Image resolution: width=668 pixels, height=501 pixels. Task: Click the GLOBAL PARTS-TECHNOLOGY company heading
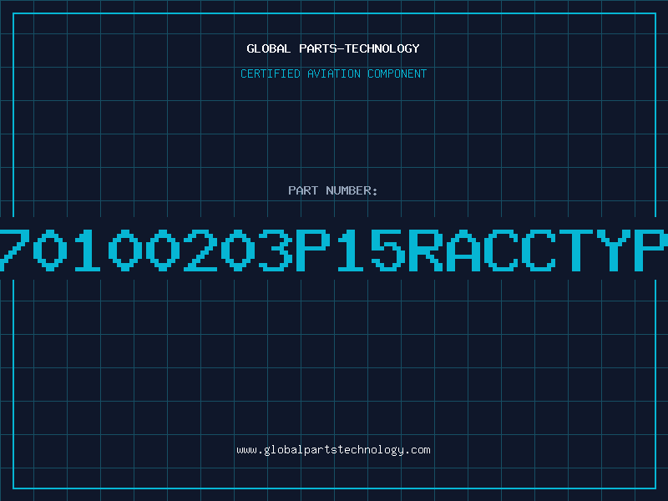[333, 48]
